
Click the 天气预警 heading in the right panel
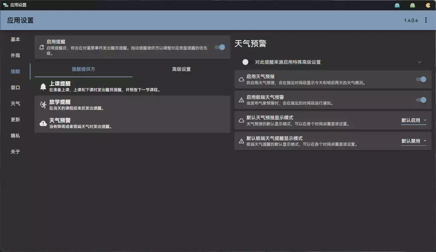(x=250, y=44)
